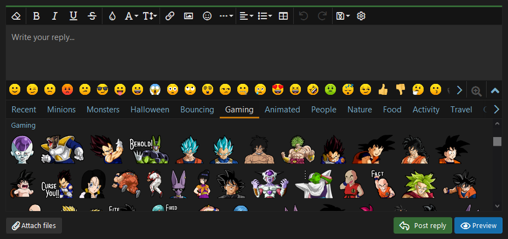
Task: Open the text color droplet icon
Action: [x=112, y=16]
